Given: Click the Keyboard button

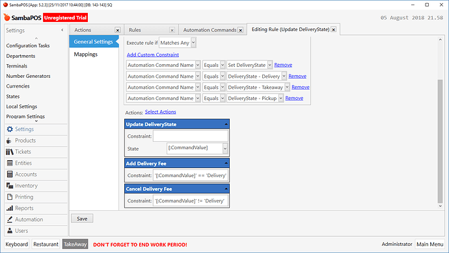Looking at the screenshot, I should click(17, 245).
